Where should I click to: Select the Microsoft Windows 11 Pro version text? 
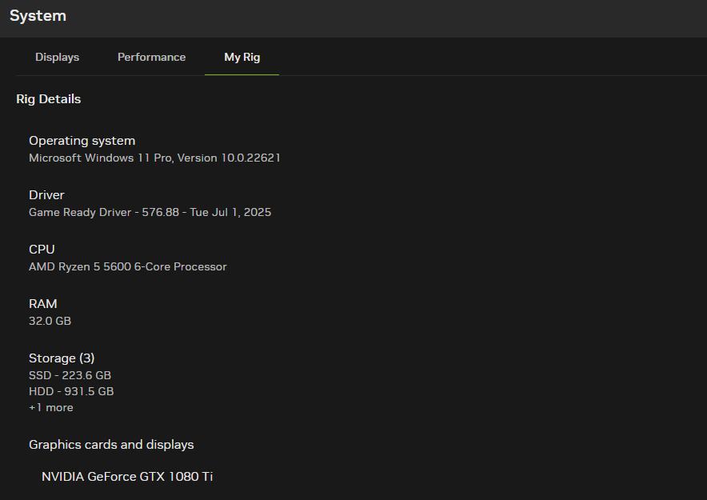click(154, 158)
